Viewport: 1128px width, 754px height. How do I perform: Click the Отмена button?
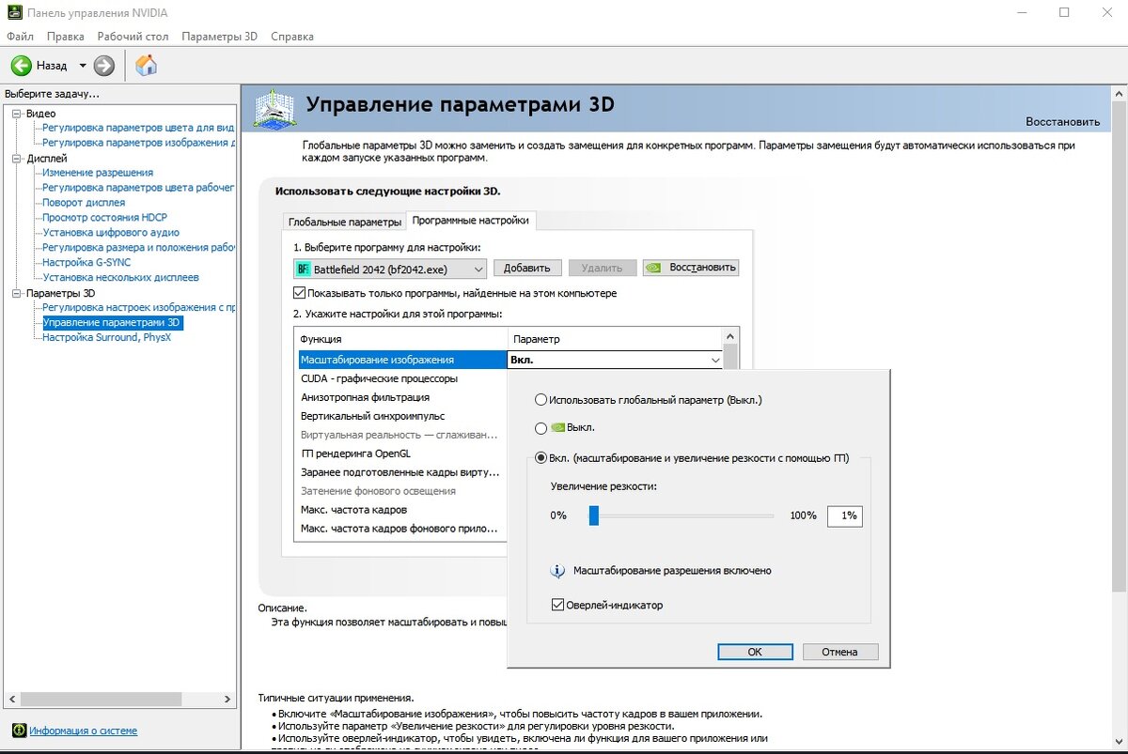click(x=839, y=652)
